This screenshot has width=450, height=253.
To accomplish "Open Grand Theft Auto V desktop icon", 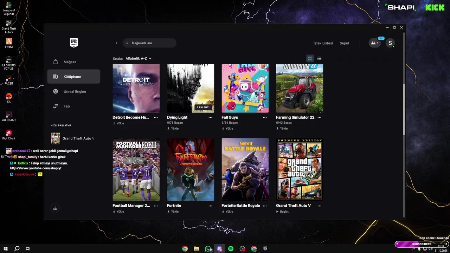I will [9, 27].
